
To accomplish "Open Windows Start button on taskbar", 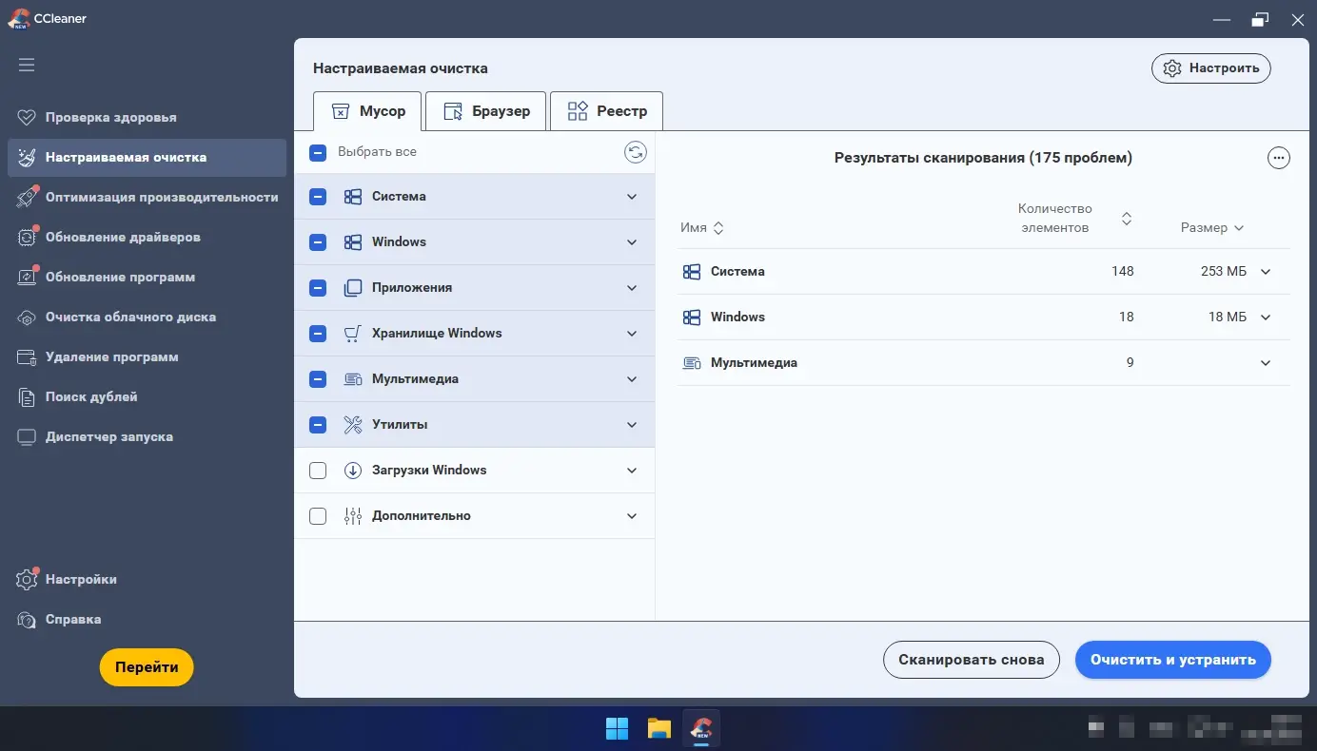I will pyautogui.click(x=617, y=729).
